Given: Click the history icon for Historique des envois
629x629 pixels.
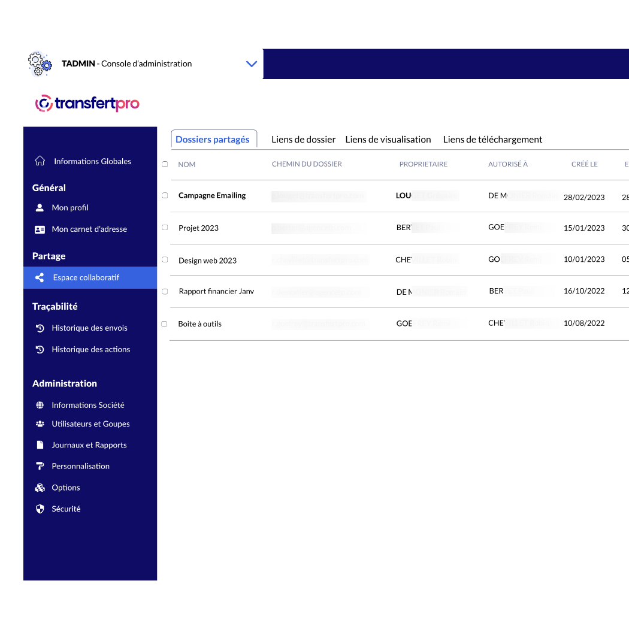Looking at the screenshot, I should (40, 328).
